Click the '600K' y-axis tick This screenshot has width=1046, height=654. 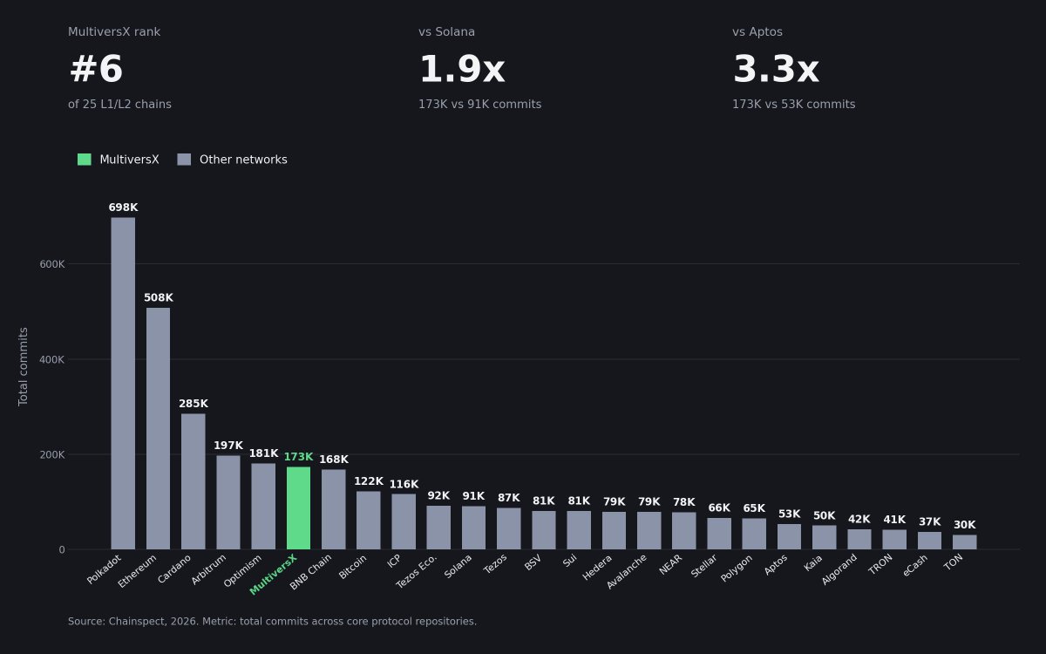pyautogui.click(x=52, y=264)
